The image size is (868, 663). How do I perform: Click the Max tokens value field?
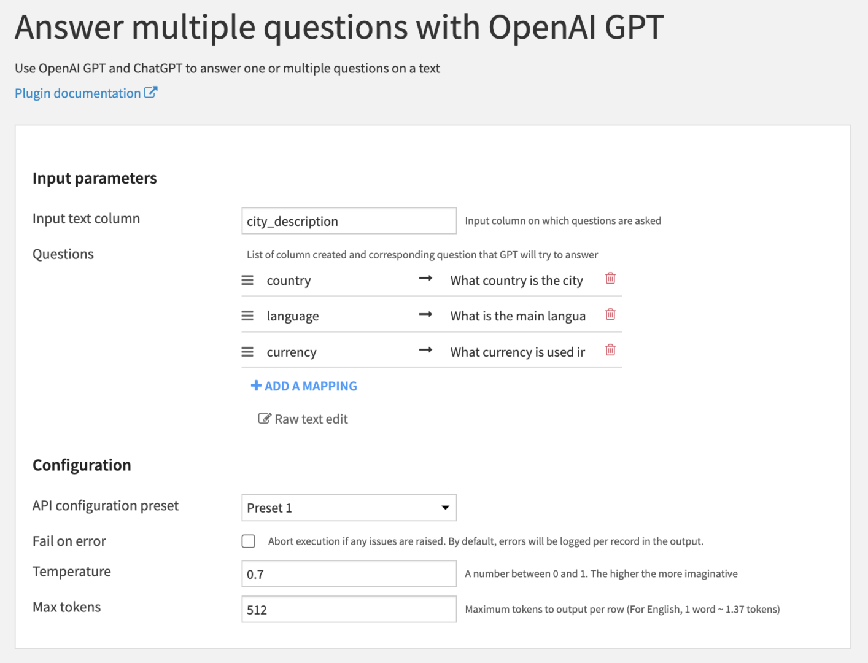tap(349, 609)
